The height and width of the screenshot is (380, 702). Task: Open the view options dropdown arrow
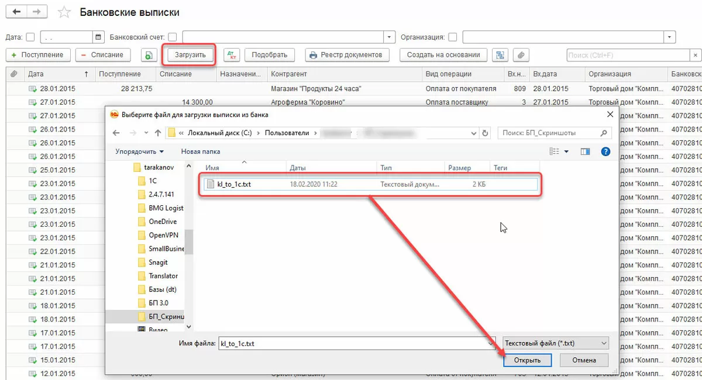[566, 151]
